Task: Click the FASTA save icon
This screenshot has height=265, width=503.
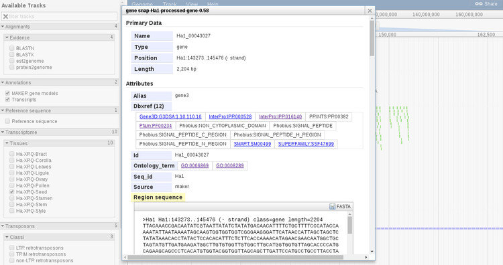Action: coord(333,207)
